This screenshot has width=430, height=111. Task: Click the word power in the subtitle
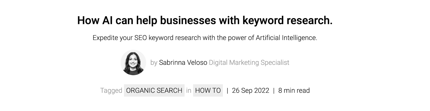pos(237,38)
